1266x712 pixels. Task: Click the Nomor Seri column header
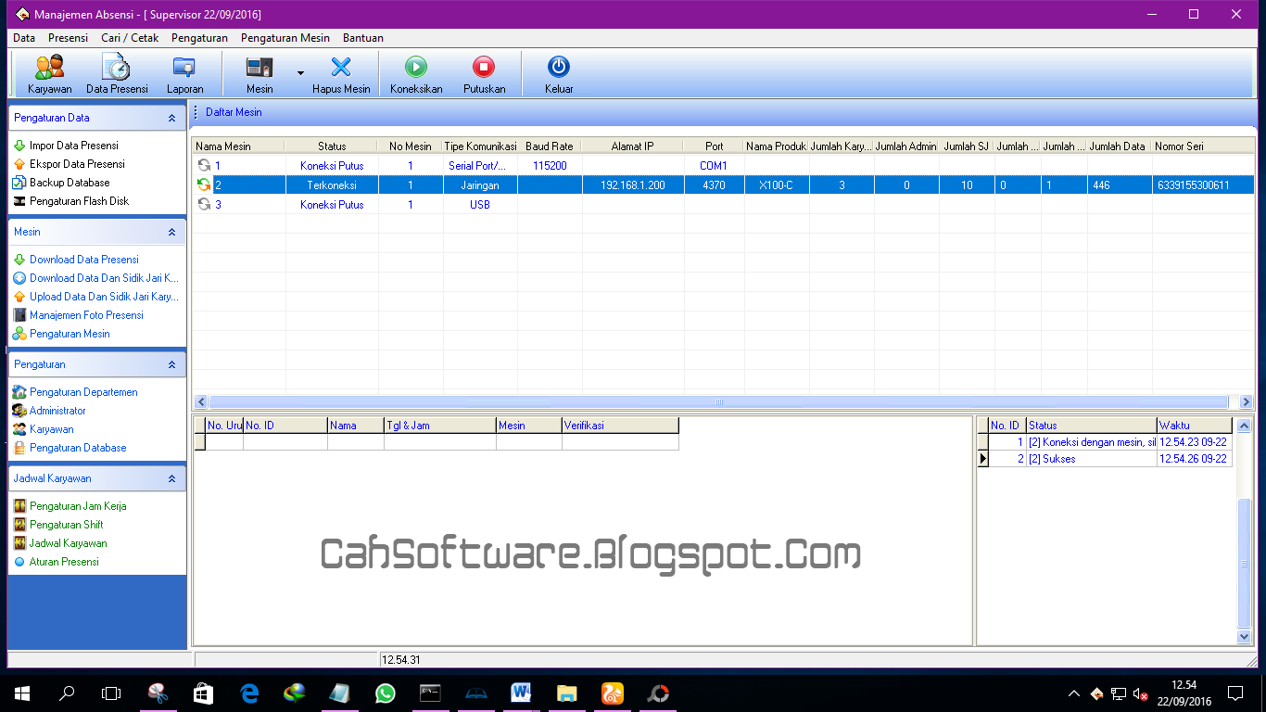click(x=1203, y=146)
